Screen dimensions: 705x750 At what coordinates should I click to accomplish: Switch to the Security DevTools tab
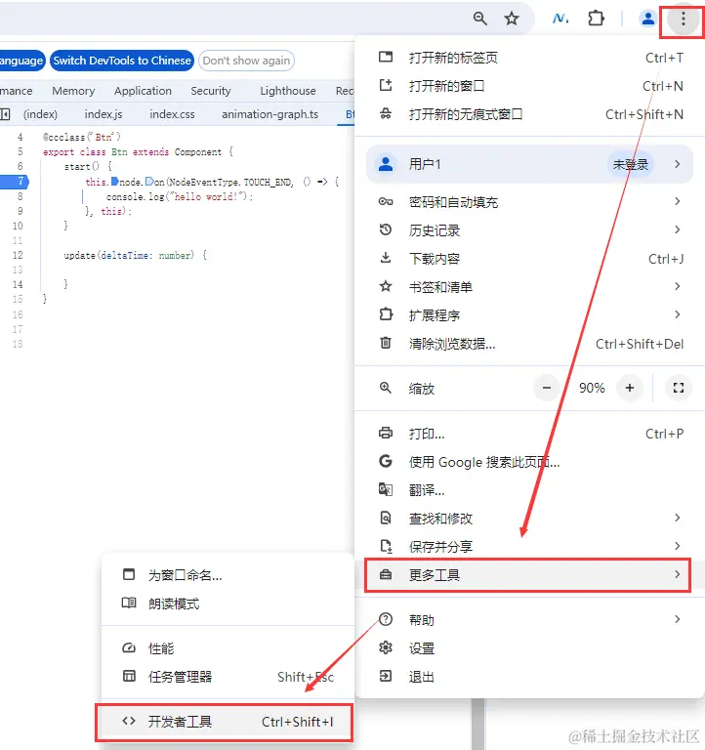(x=211, y=91)
